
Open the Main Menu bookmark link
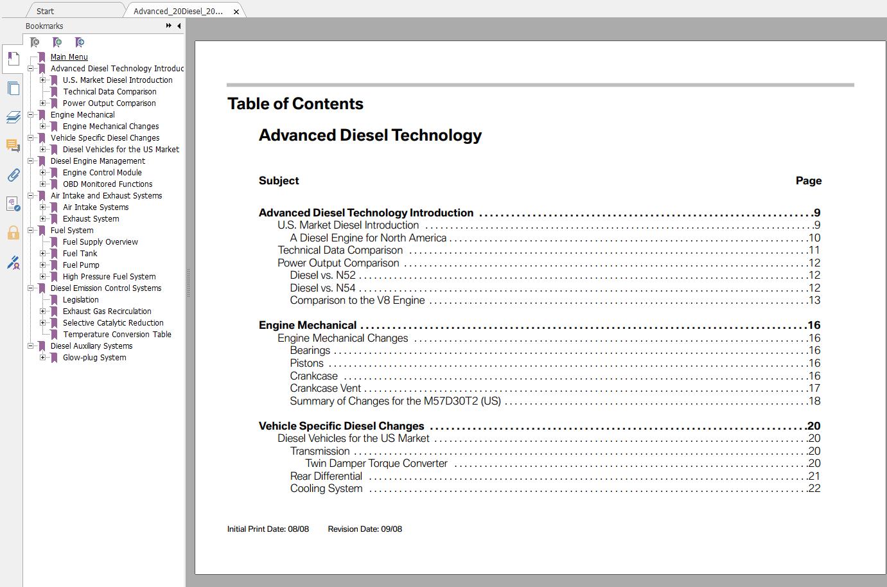pyautogui.click(x=69, y=57)
